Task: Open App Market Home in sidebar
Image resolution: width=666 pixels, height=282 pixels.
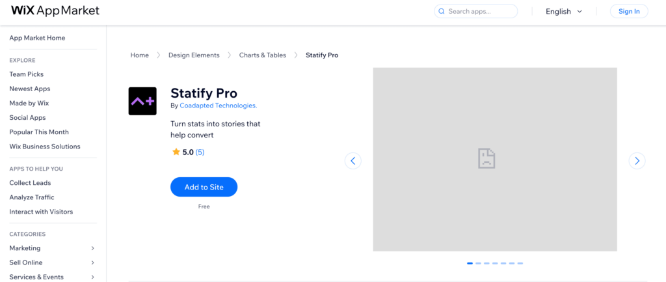Action: click(x=37, y=38)
